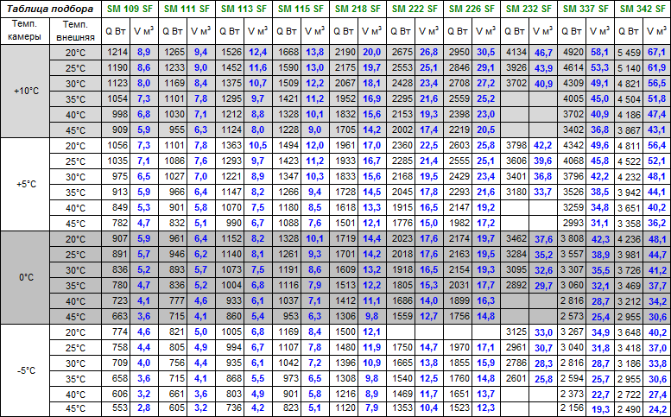Click the 67,1 volume value under SM 342 SF
The image size is (671, 417).
tap(657, 53)
